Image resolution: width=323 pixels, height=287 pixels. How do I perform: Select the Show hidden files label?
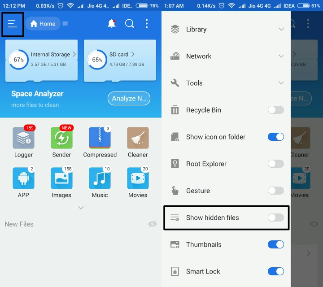point(212,217)
